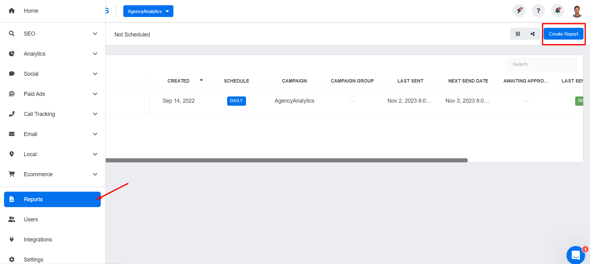Click the Integrations plug icon
This screenshot has height=264, width=590.
coord(12,239)
